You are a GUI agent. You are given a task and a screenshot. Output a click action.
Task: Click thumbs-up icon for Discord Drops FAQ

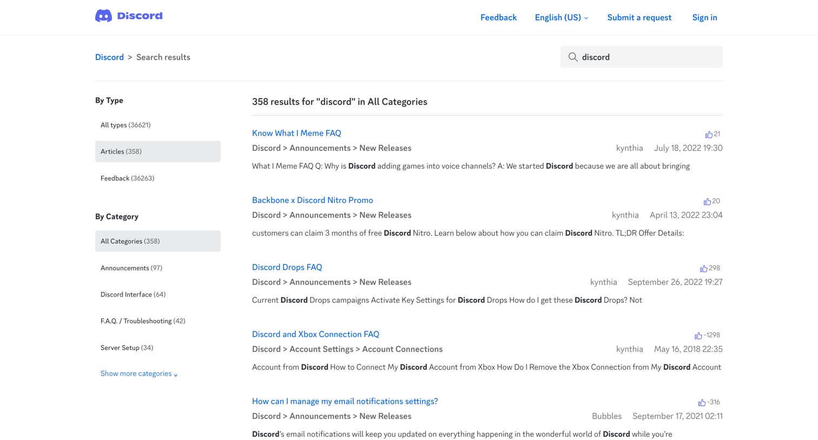pyautogui.click(x=703, y=268)
